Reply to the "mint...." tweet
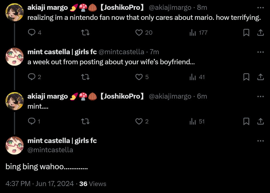 (32, 121)
